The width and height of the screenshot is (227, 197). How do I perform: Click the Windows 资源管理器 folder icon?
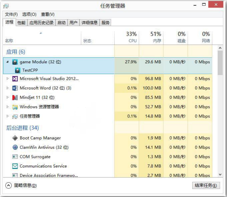(15, 107)
